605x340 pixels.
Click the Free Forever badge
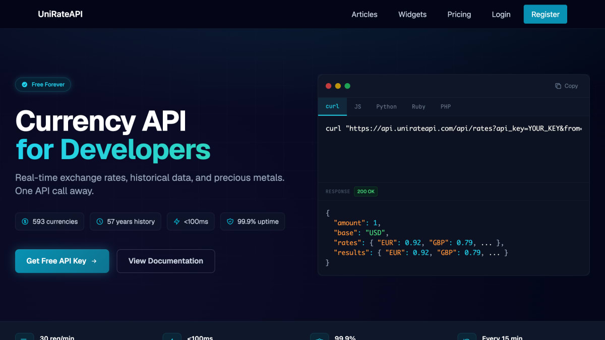(x=43, y=85)
